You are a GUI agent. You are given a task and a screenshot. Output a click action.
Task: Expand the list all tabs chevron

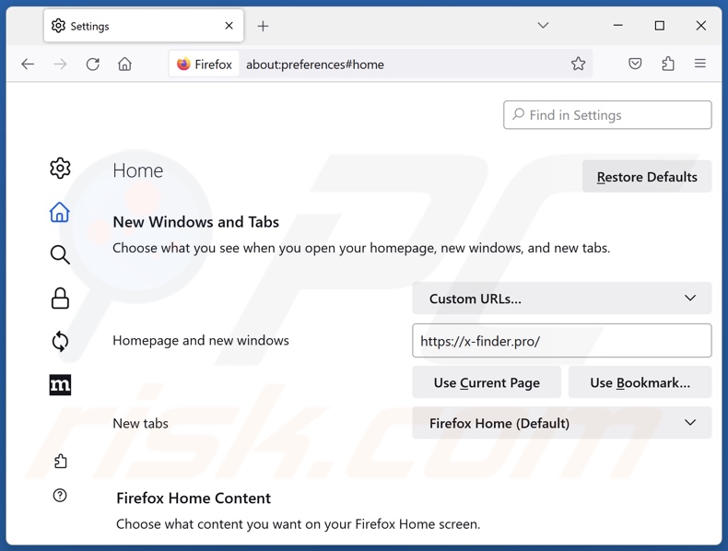coord(543,26)
